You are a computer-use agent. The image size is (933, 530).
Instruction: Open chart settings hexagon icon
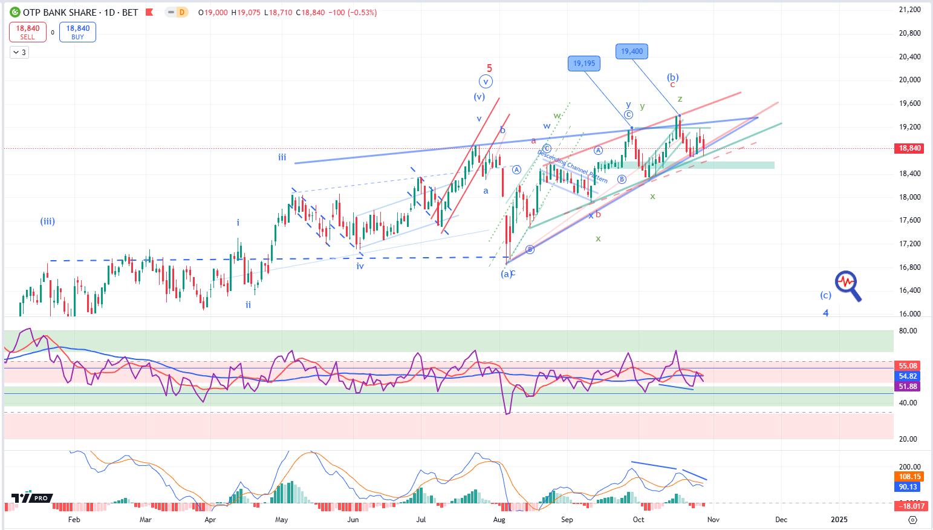point(913,520)
